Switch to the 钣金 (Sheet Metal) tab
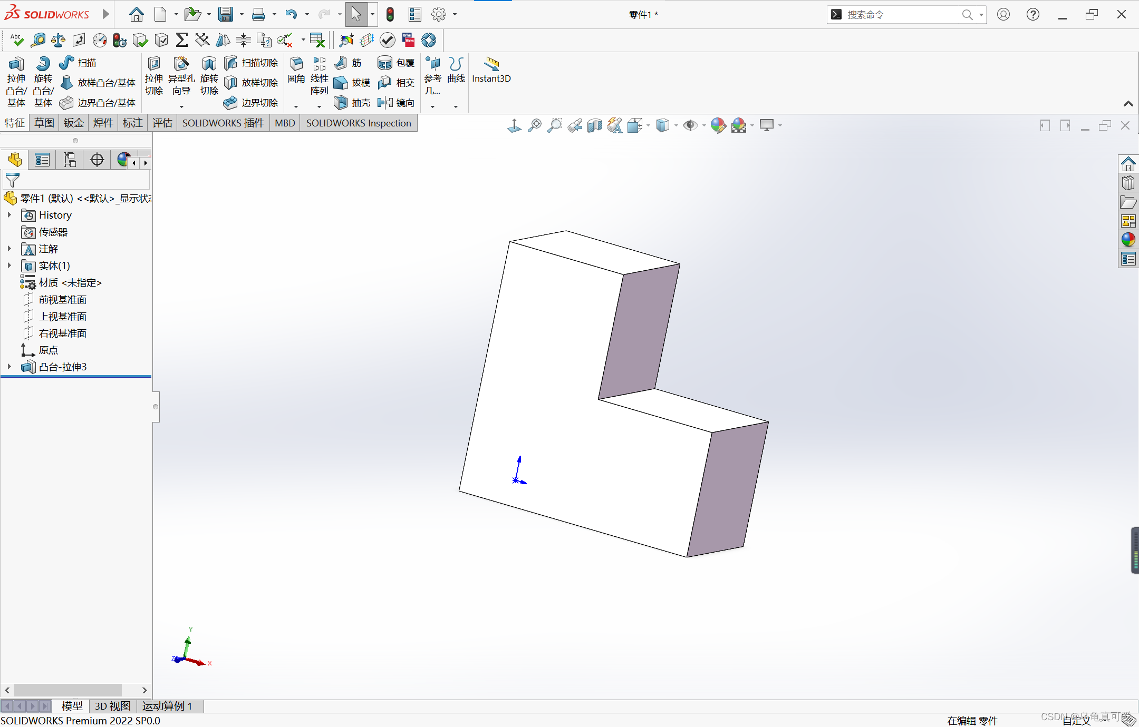This screenshot has height=727, width=1139. (x=74, y=123)
